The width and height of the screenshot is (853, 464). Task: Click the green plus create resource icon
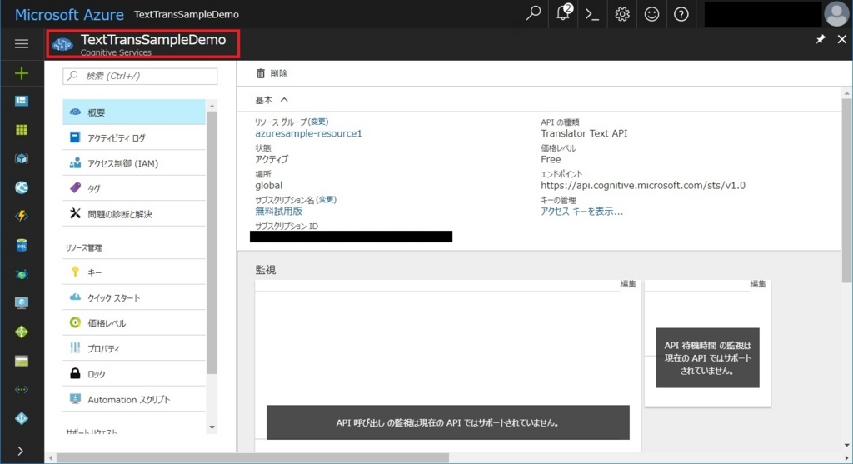[x=22, y=73]
